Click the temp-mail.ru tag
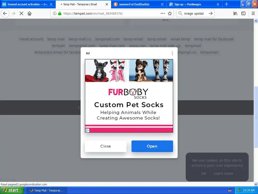This screenshot has height=194, width=258. [x=80, y=39]
